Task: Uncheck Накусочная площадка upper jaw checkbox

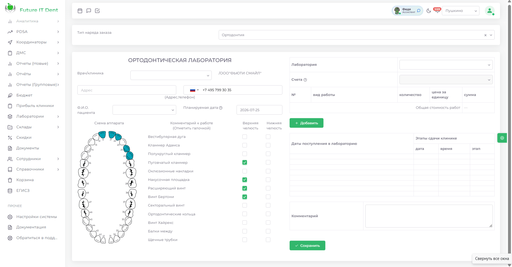Action: pyautogui.click(x=245, y=180)
